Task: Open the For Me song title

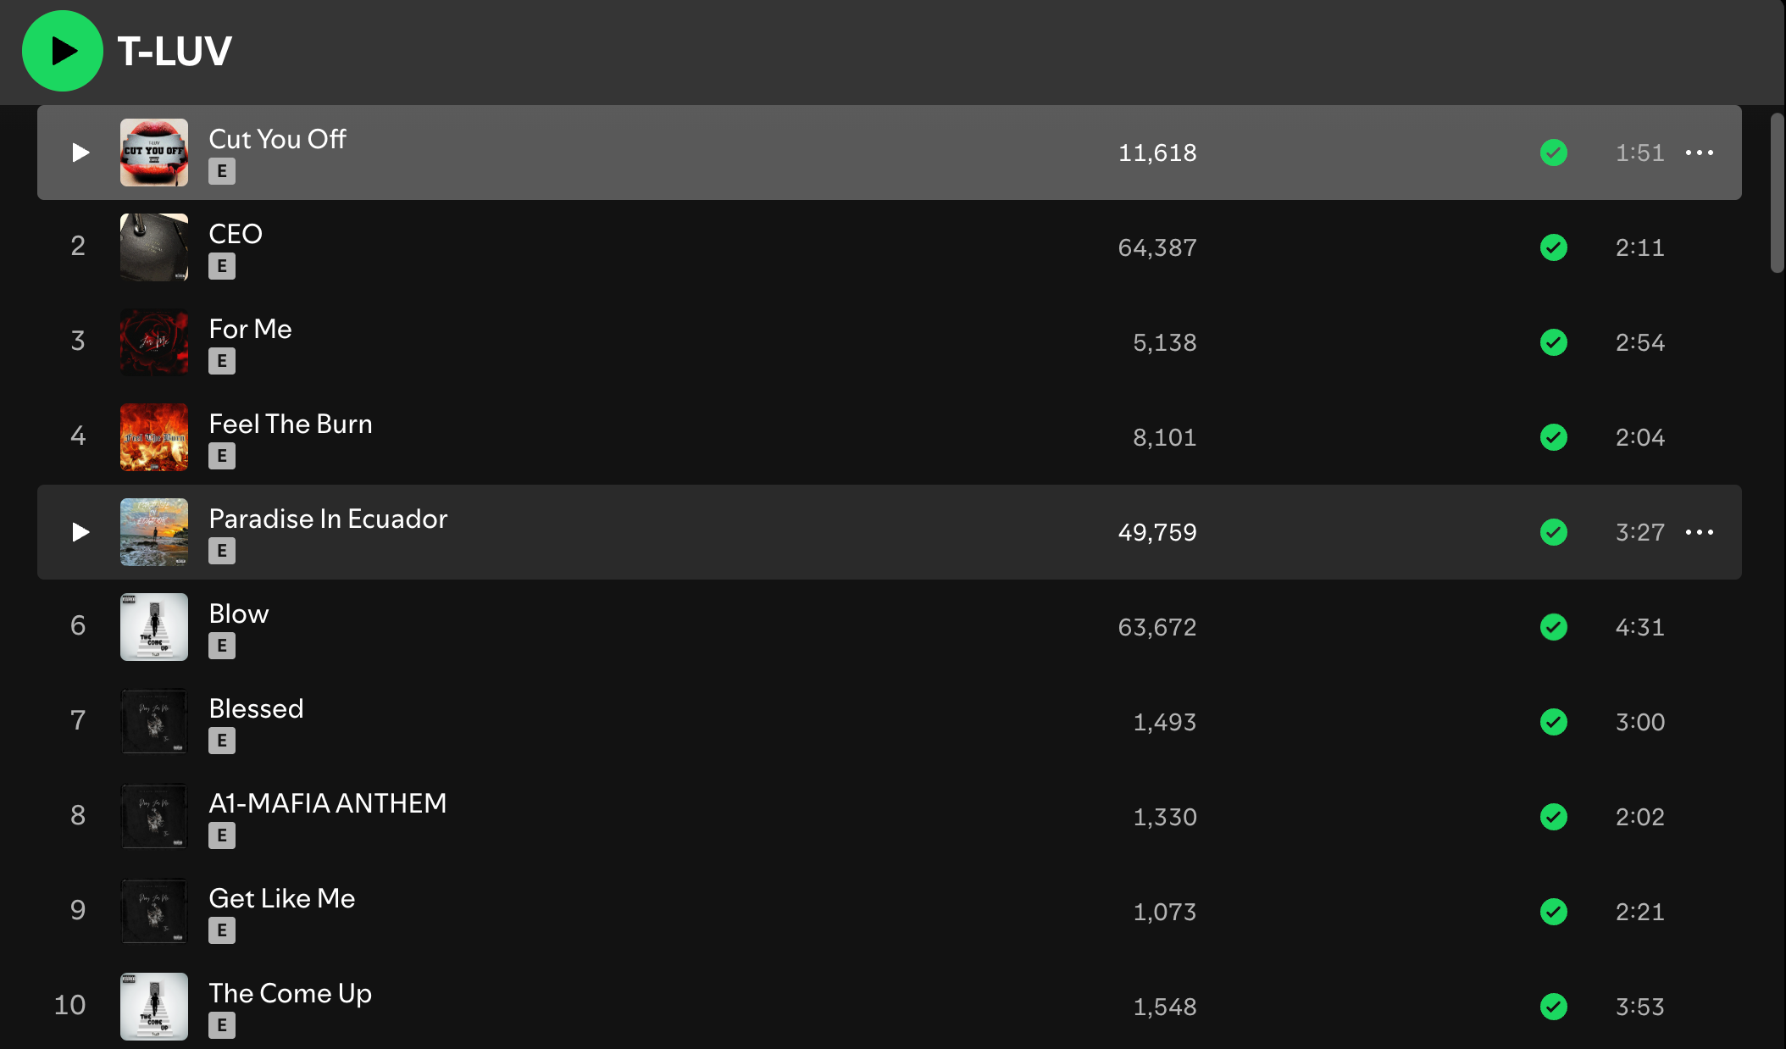Action: (251, 329)
